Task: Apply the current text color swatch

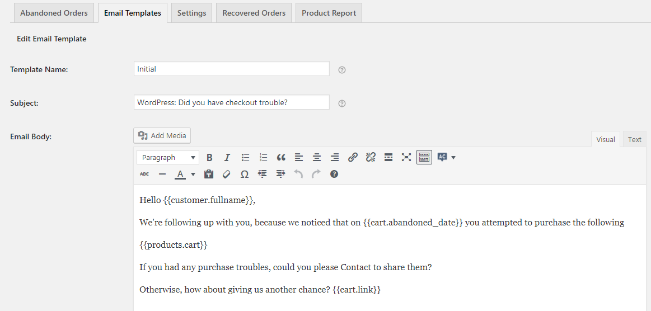Action: point(180,175)
